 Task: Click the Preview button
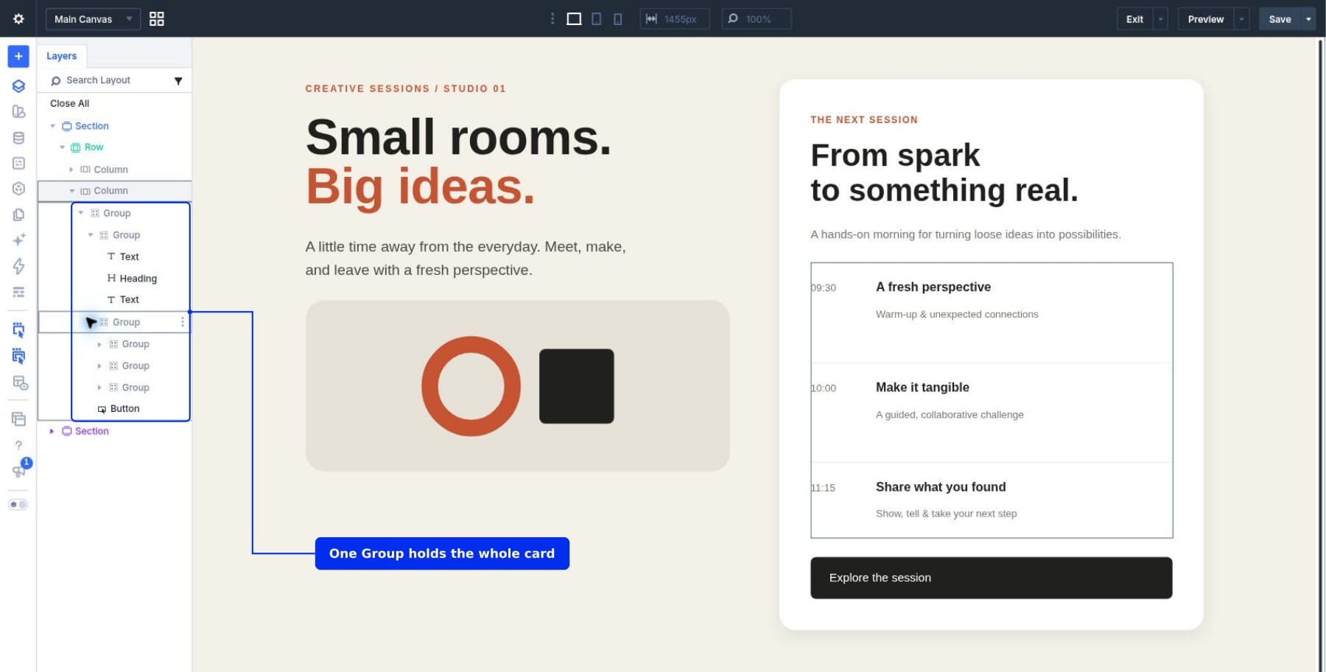pyautogui.click(x=1206, y=19)
